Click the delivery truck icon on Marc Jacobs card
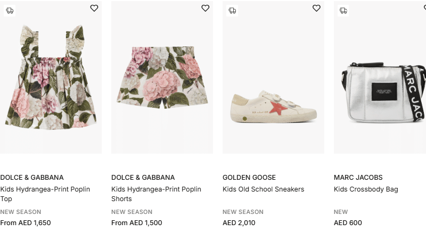The image size is (426, 231). pyautogui.click(x=343, y=10)
